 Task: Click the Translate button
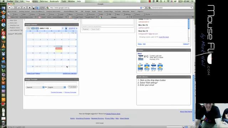coord(72,87)
